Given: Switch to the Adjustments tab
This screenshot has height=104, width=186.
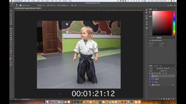Looking at the screenshot, I should coord(152,38).
